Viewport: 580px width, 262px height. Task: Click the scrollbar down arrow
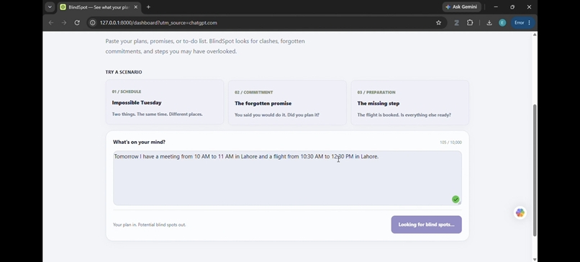(x=535, y=259)
